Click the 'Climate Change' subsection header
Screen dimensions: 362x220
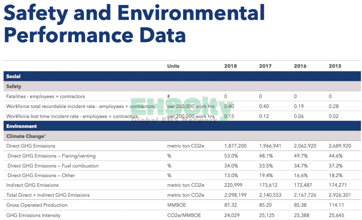(x=25, y=137)
